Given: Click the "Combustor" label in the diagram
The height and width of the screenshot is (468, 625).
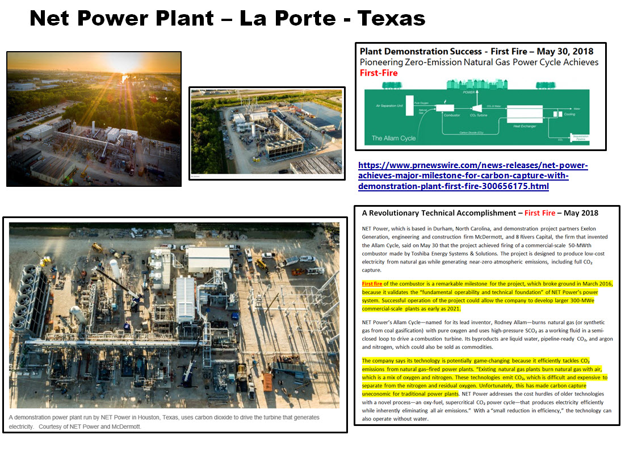Looking at the screenshot, I should click(x=452, y=115).
